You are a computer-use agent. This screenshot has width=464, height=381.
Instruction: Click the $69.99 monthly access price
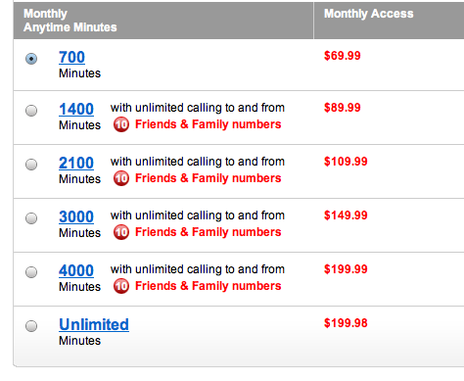point(343,56)
